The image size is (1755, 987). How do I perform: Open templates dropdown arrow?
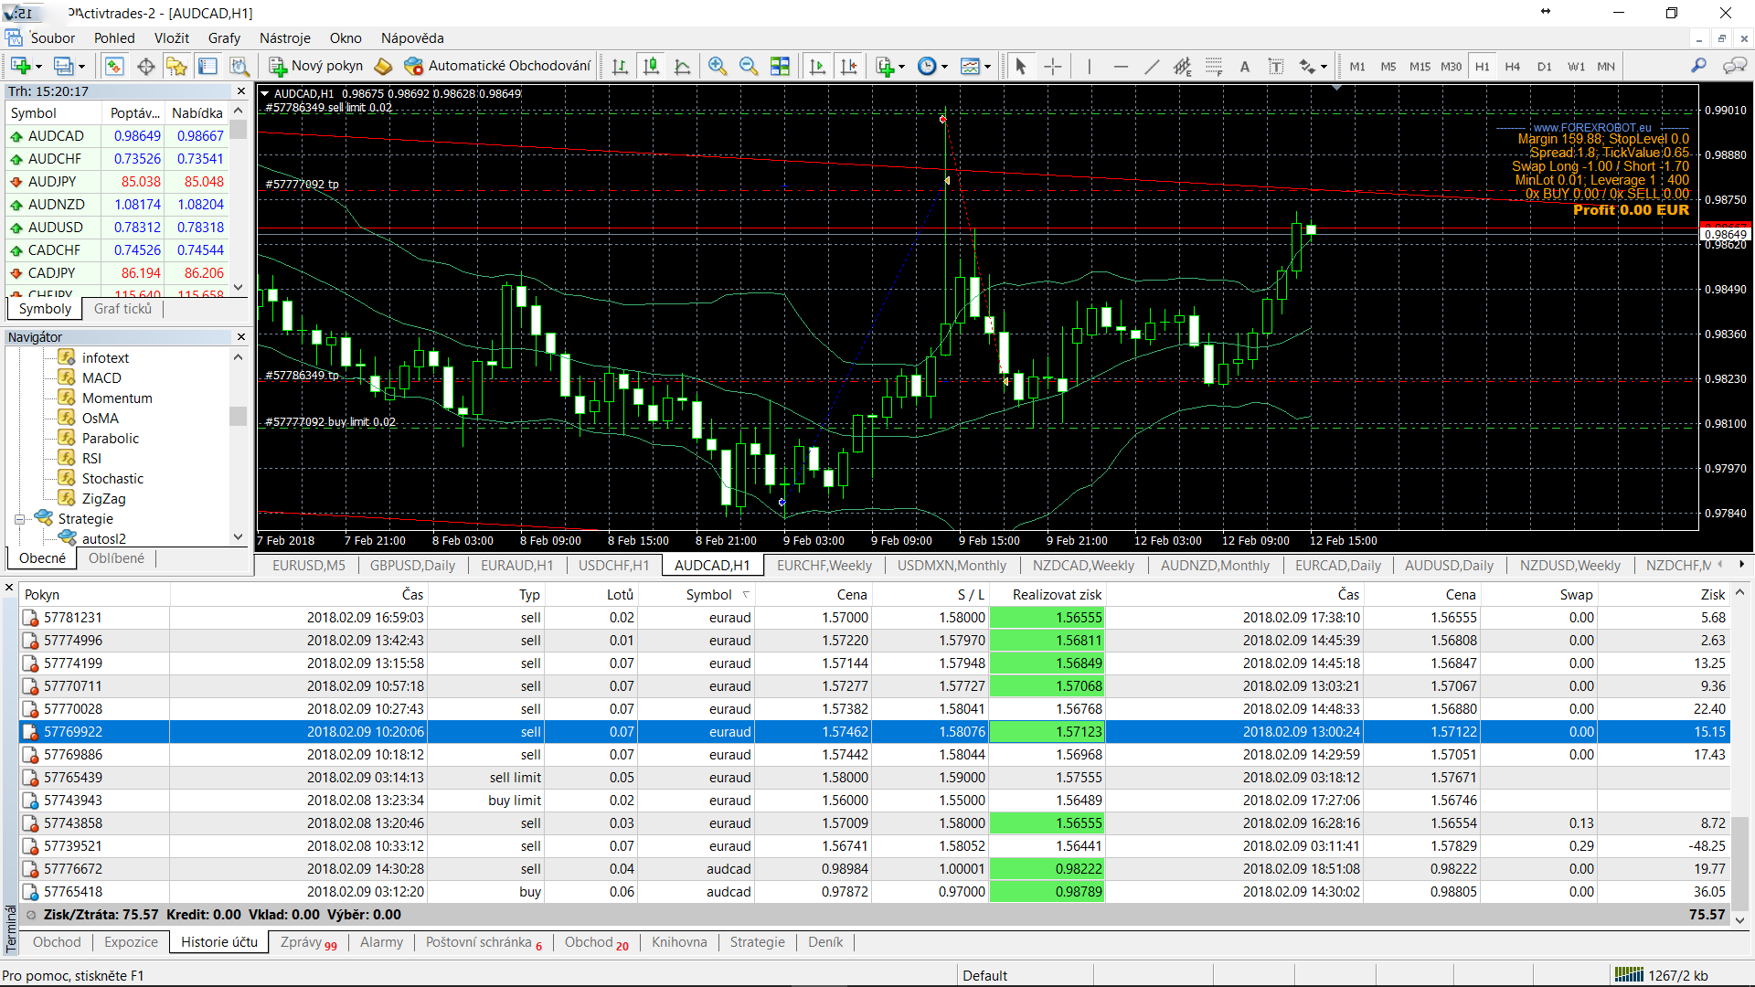click(x=987, y=67)
